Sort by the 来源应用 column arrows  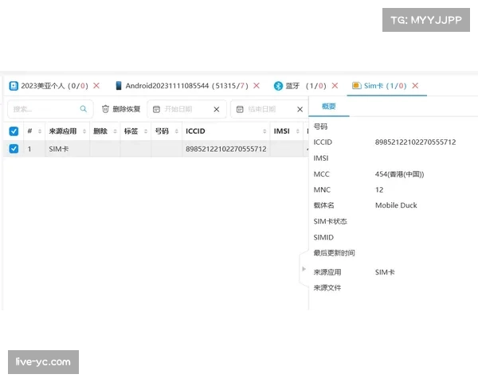pos(84,131)
